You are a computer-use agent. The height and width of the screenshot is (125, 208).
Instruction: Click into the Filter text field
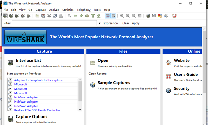[x=54, y=23]
